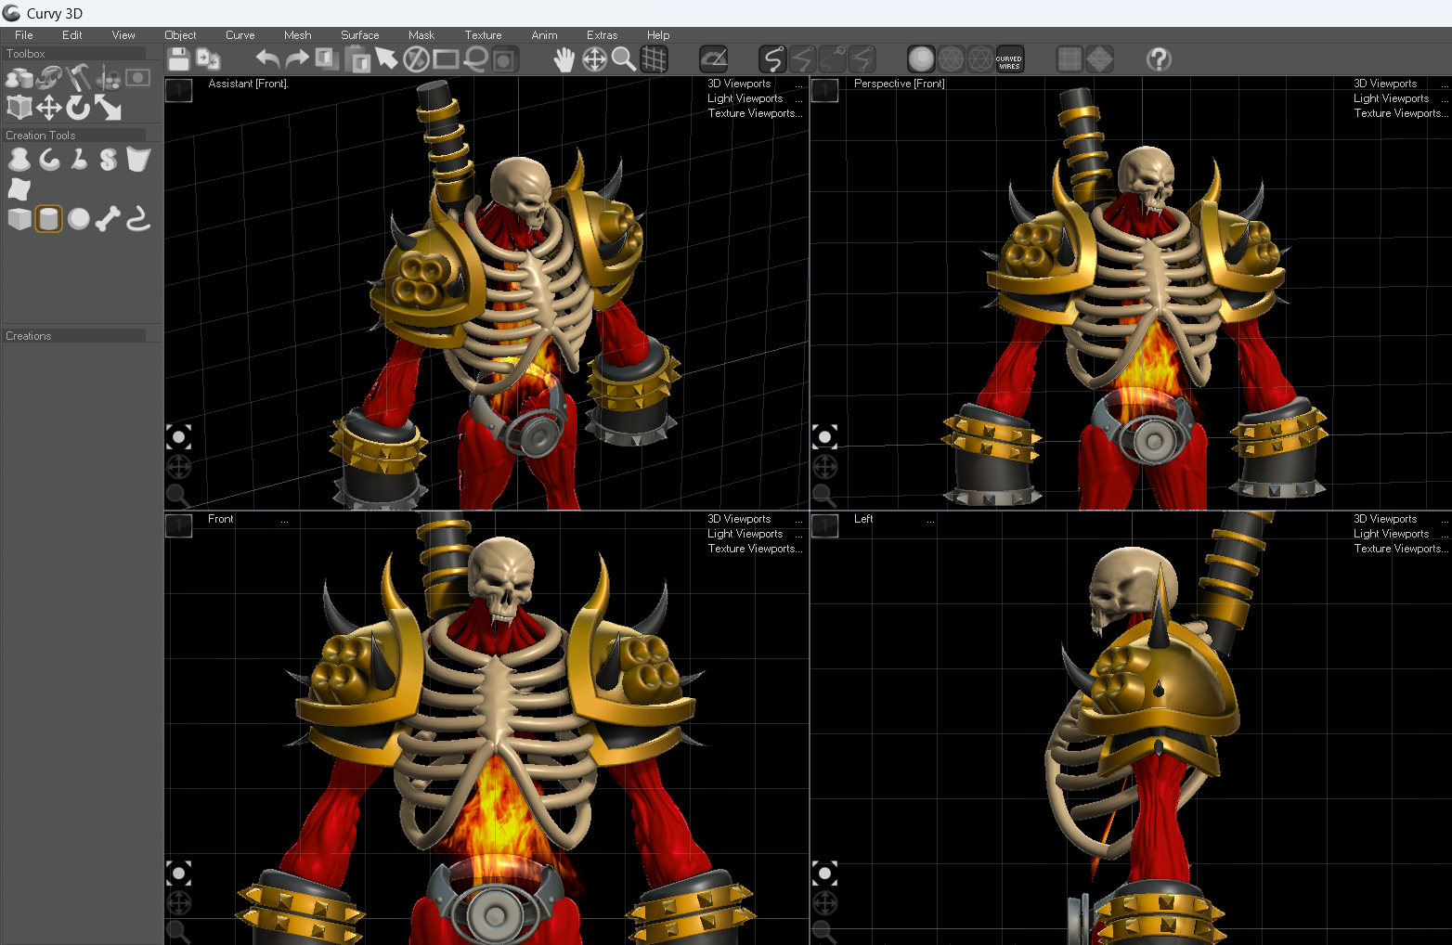Enable the solid sphere shading mode
This screenshot has width=1452, height=945.
coord(921,59)
